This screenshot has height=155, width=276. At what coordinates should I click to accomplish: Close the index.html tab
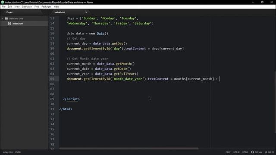(86, 12)
